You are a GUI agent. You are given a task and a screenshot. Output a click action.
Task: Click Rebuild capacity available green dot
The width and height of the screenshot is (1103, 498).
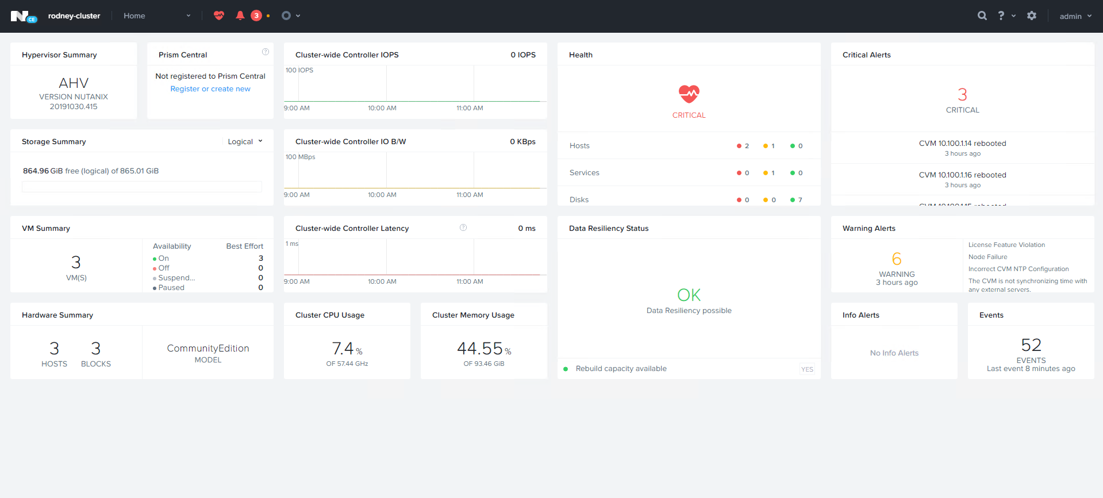[566, 369]
